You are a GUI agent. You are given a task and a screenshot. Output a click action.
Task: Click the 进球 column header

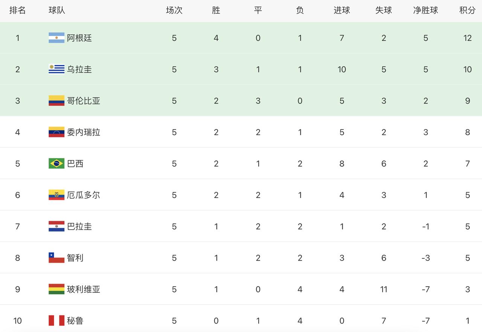click(x=342, y=10)
